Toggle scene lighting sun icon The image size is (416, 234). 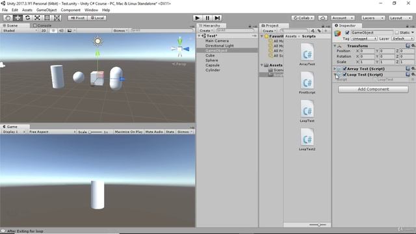click(x=53, y=31)
